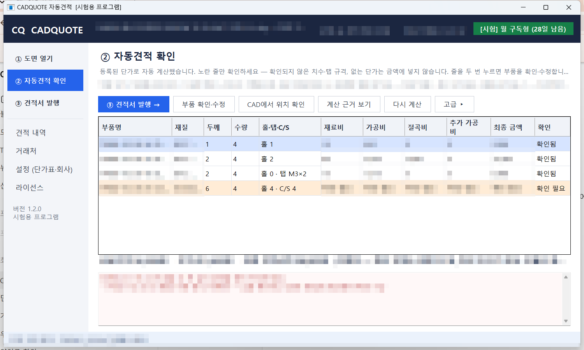
Task: Go to the ③ 견적서 발행 sidebar step
Action: pos(45,103)
